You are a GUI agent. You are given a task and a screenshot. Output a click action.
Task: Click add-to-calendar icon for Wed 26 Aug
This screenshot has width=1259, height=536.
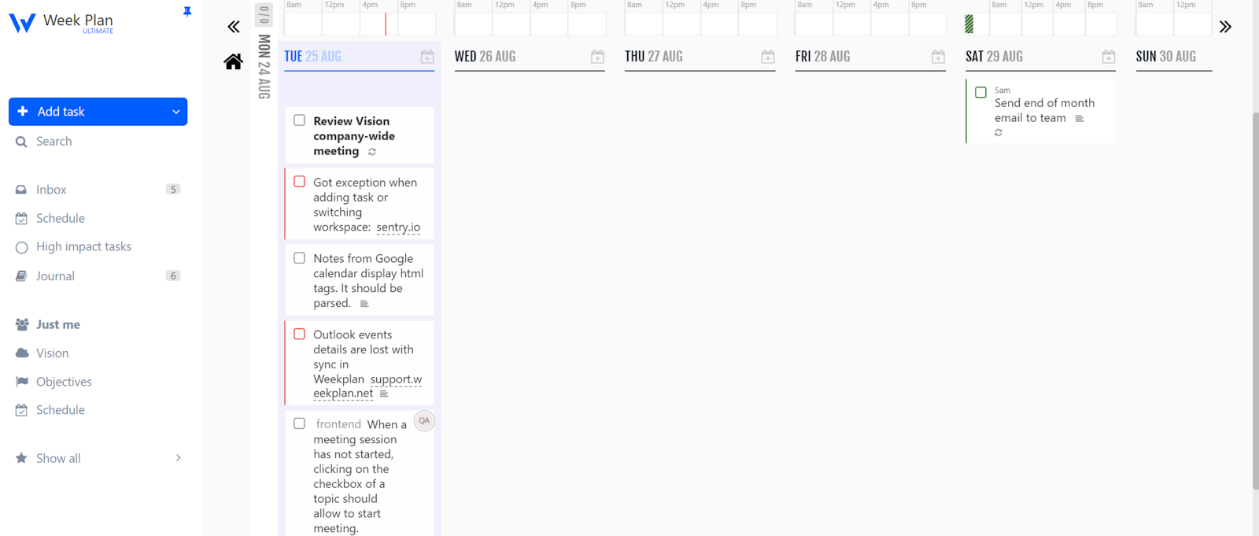(x=597, y=57)
